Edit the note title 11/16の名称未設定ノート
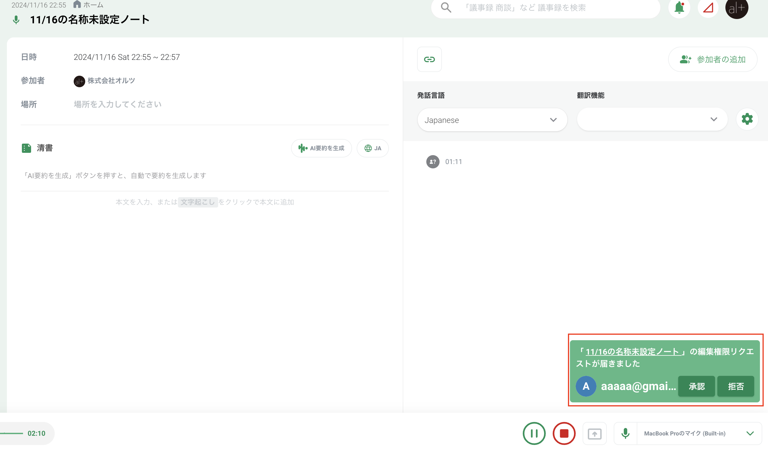768x449 pixels. (x=90, y=20)
